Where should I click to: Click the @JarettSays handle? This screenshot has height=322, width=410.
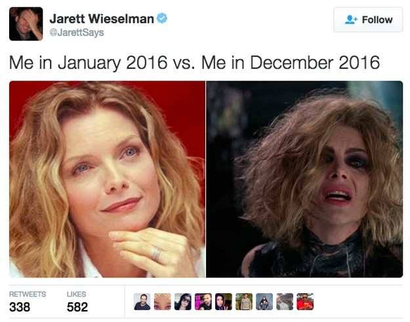[77, 32]
